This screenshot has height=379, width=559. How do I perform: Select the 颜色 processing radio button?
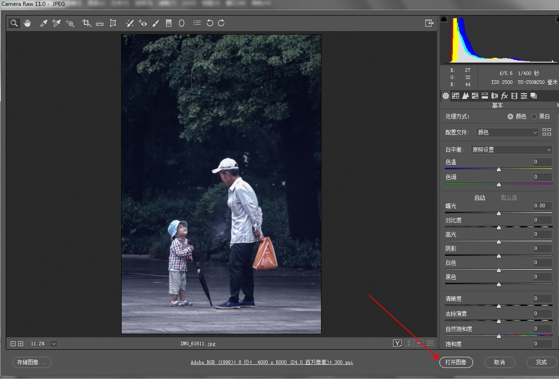coord(511,117)
